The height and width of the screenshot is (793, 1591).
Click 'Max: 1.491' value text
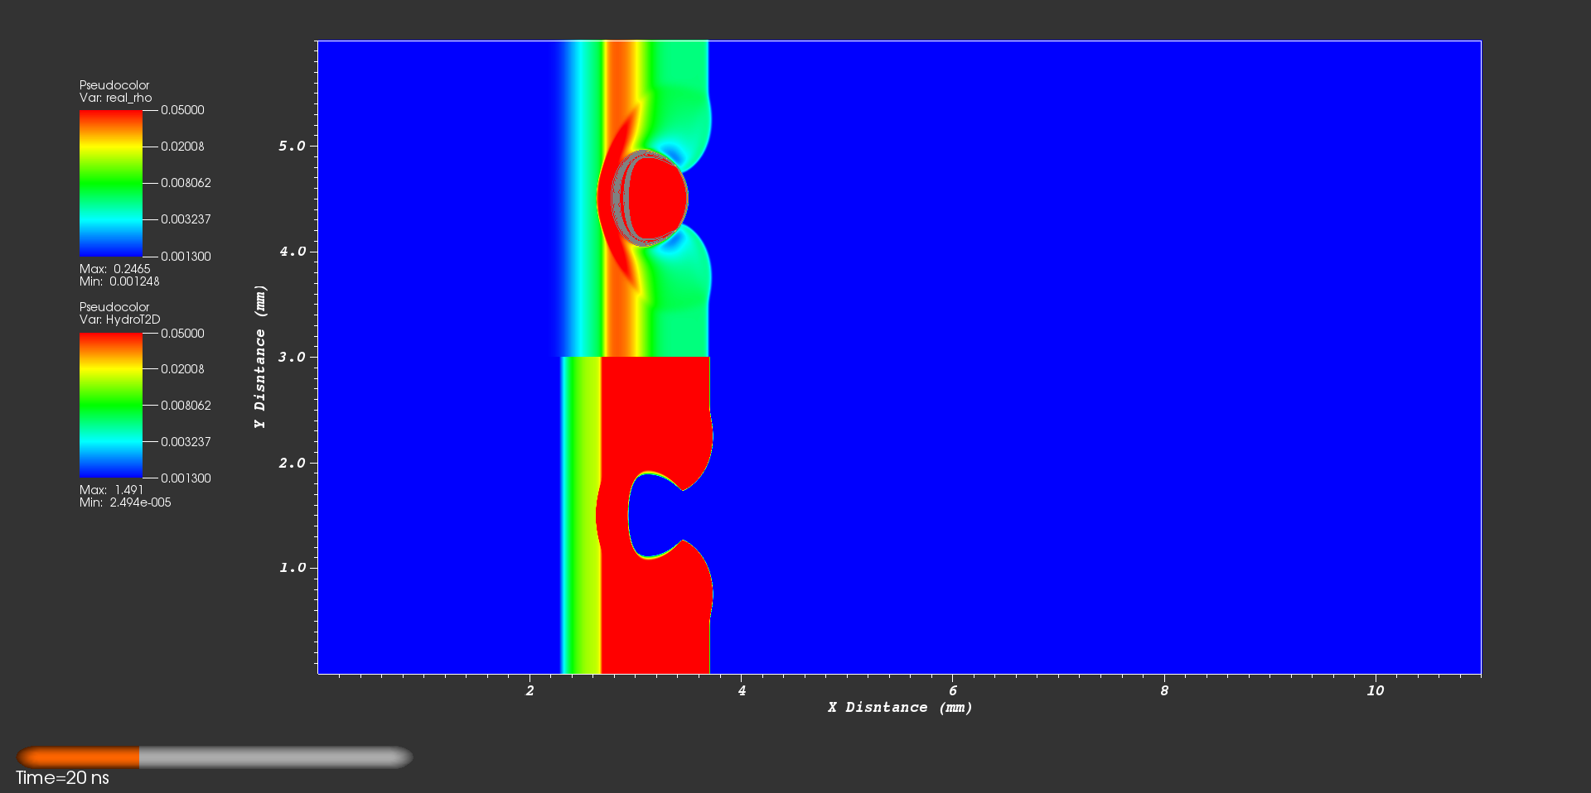112,490
